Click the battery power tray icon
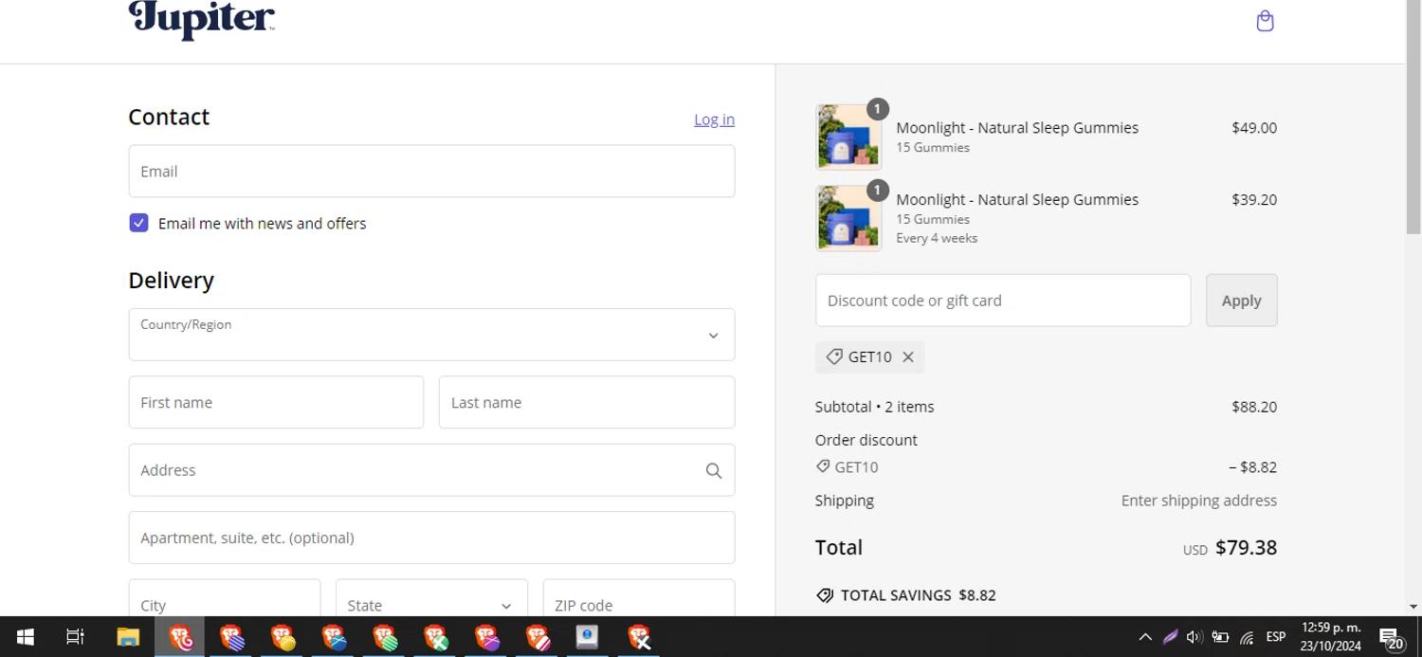 [x=1220, y=637]
